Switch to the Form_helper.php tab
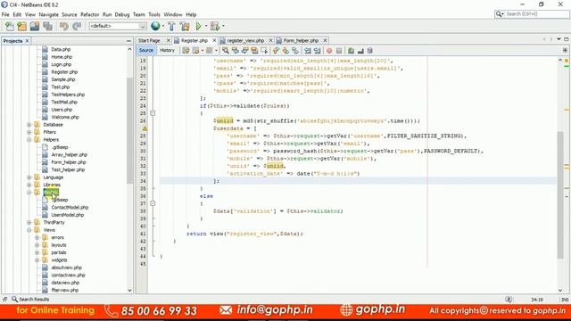The image size is (571, 321). (301, 40)
